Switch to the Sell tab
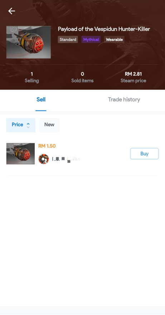This screenshot has width=165, height=315. coord(41,100)
